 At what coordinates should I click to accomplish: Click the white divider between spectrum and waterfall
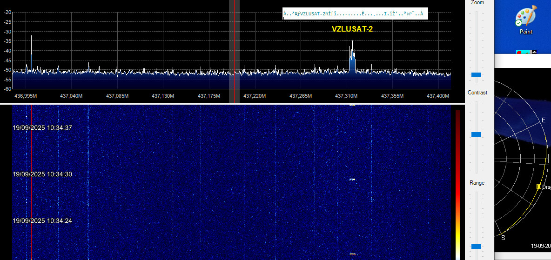point(233,103)
